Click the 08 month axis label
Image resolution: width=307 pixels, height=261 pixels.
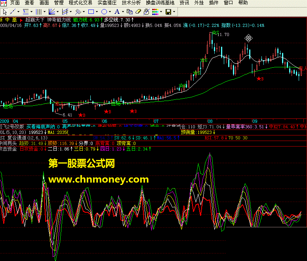(210, 121)
